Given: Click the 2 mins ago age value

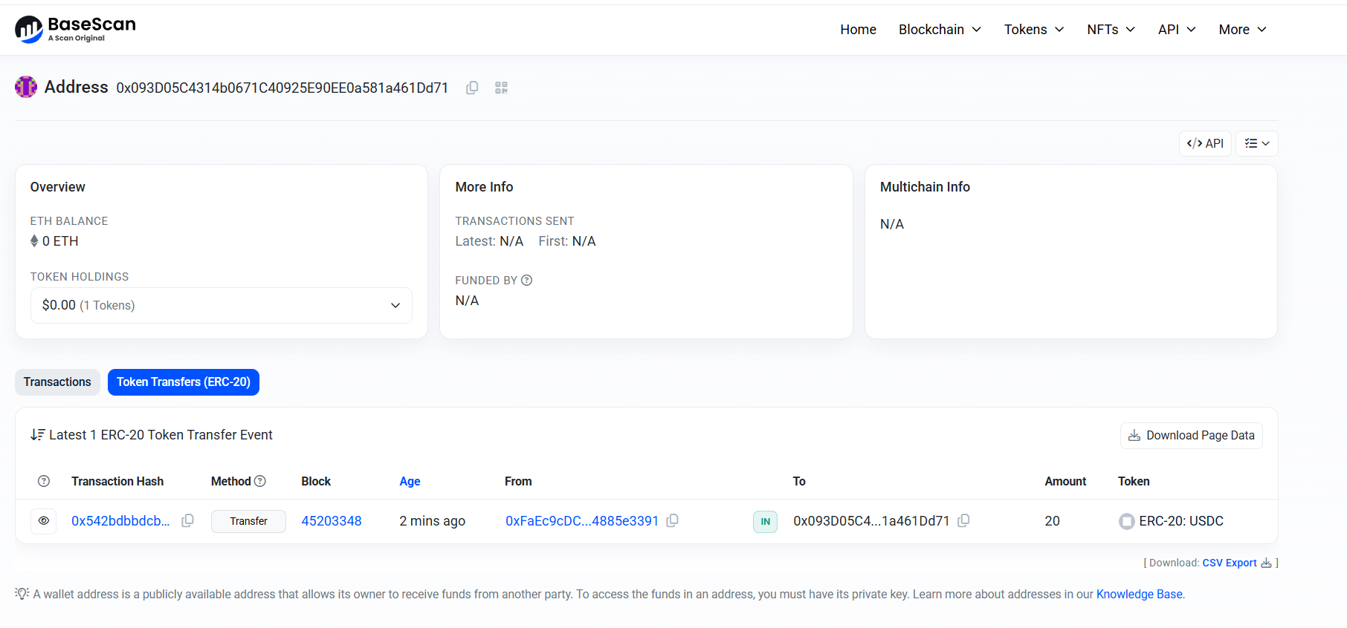Looking at the screenshot, I should click(433, 521).
